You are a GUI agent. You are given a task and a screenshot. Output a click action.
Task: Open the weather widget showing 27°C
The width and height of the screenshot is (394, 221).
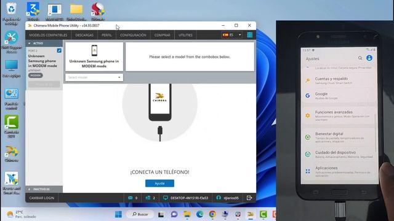pyautogui.click(x=22, y=214)
